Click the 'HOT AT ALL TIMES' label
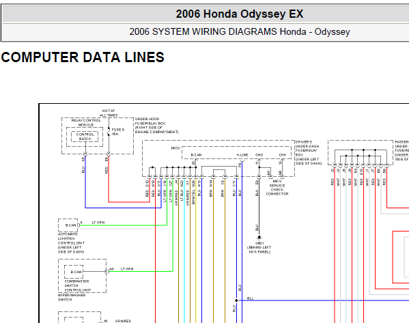 pos(109,113)
